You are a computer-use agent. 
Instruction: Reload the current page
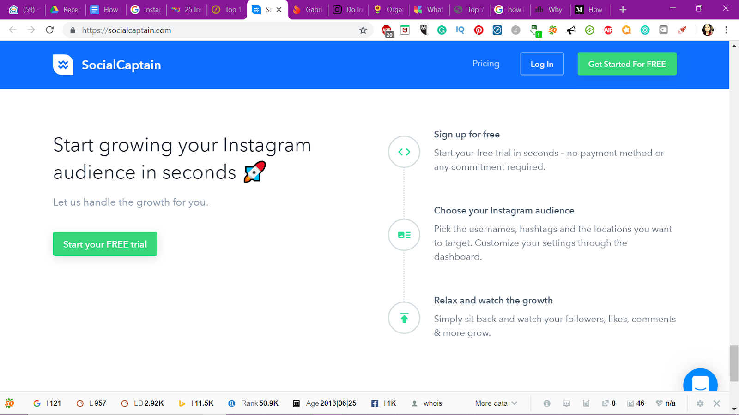tap(50, 30)
